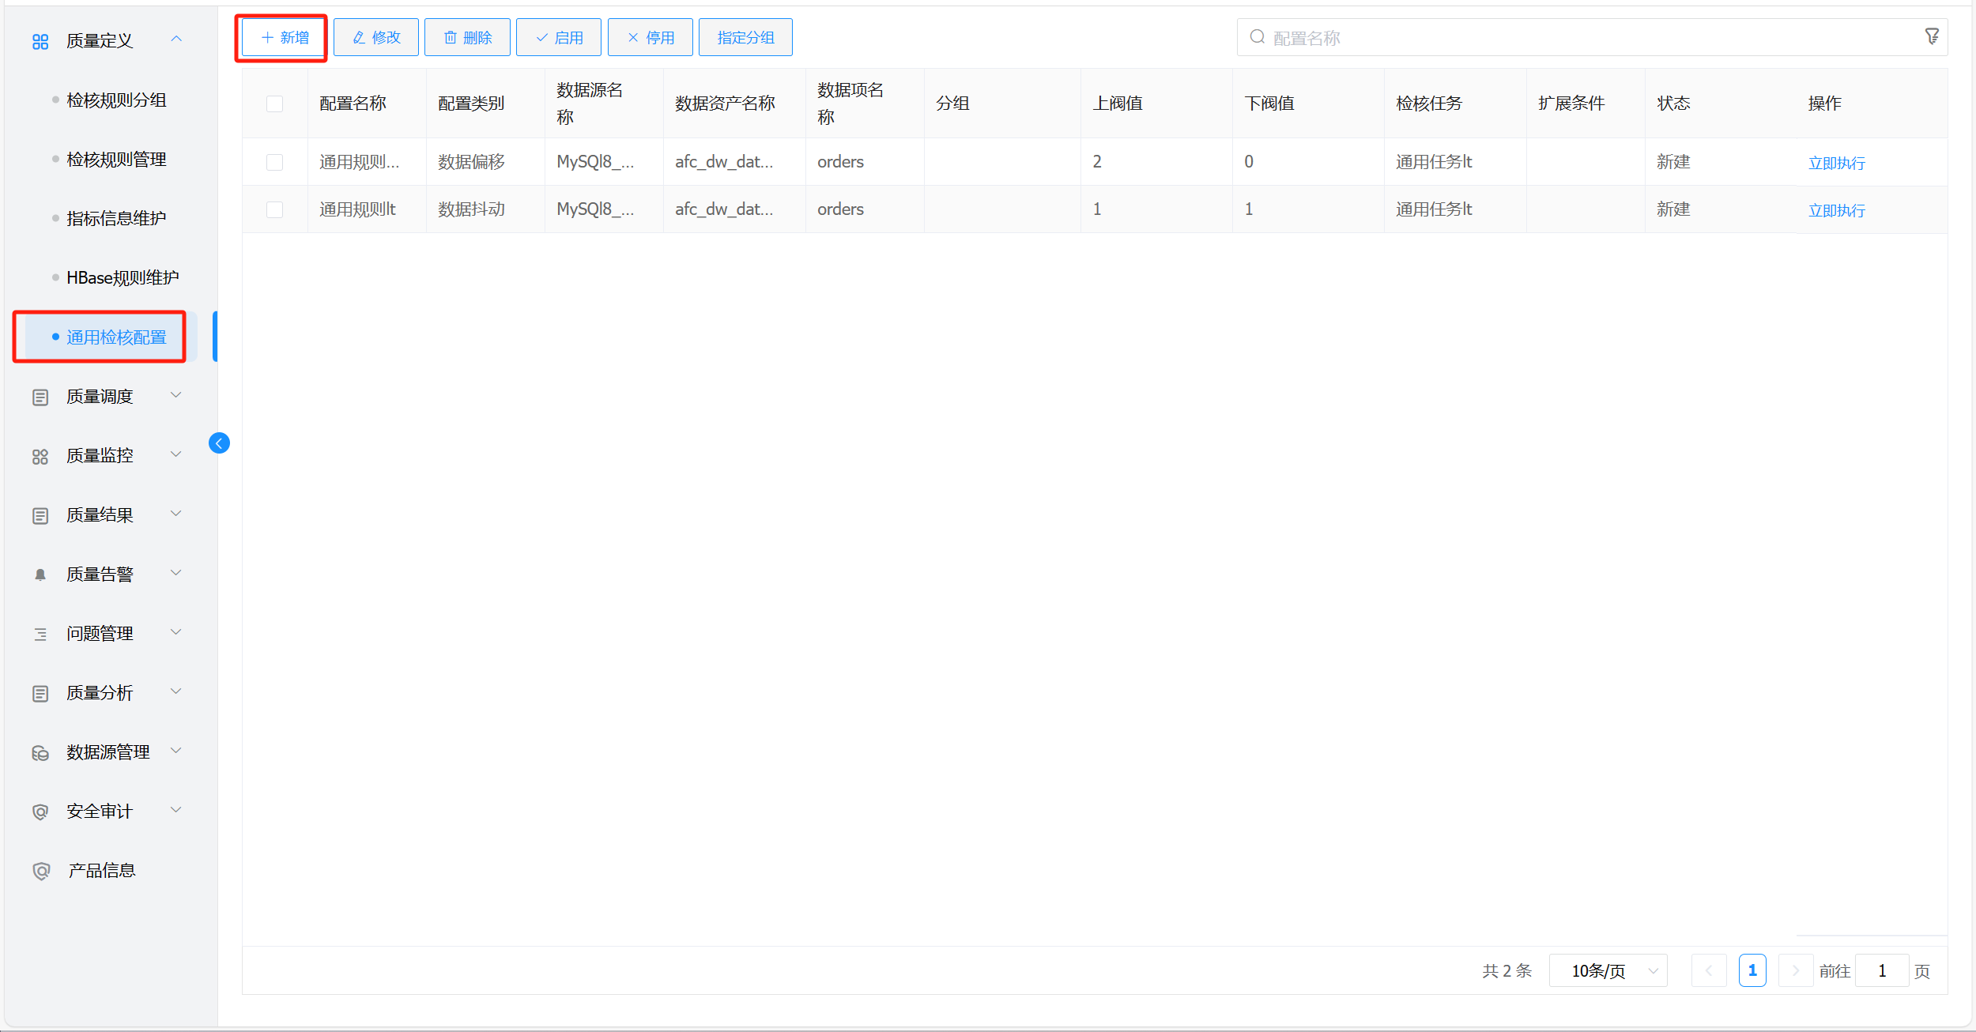Click the 新增 add button
This screenshot has width=1976, height=1032.
pos(284,37)
